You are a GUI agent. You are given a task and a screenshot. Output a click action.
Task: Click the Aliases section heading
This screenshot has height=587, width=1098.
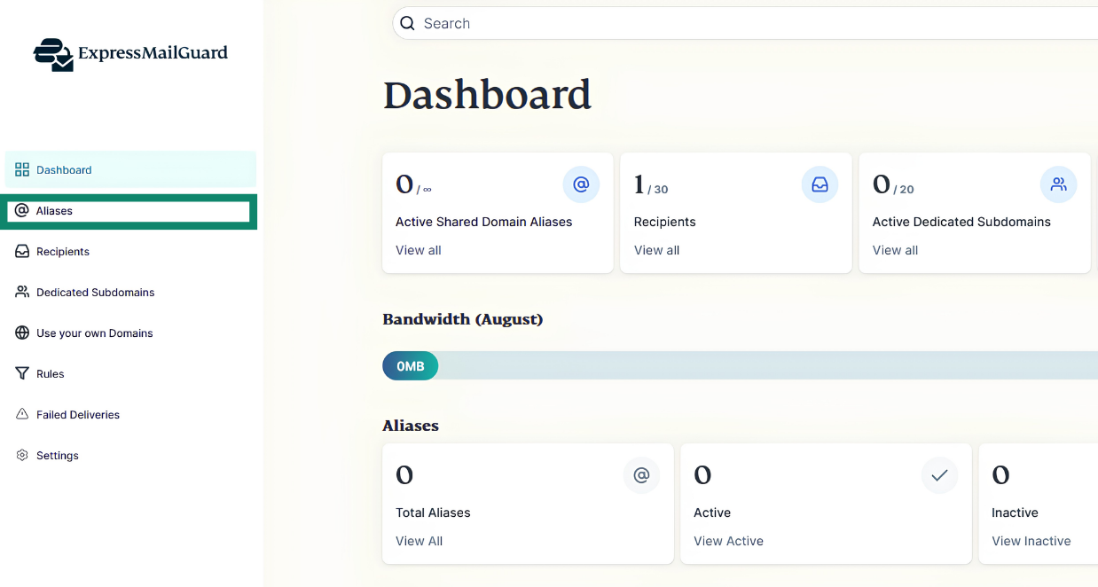click(411, 426)
